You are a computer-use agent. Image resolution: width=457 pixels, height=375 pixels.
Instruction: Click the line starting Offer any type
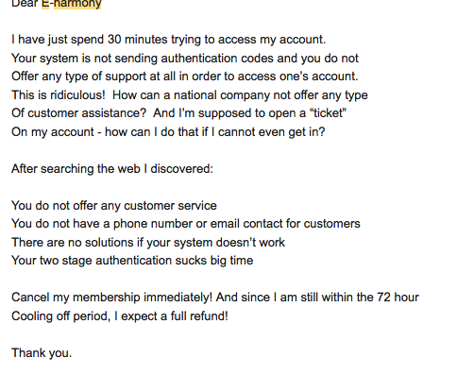[185, 77]
